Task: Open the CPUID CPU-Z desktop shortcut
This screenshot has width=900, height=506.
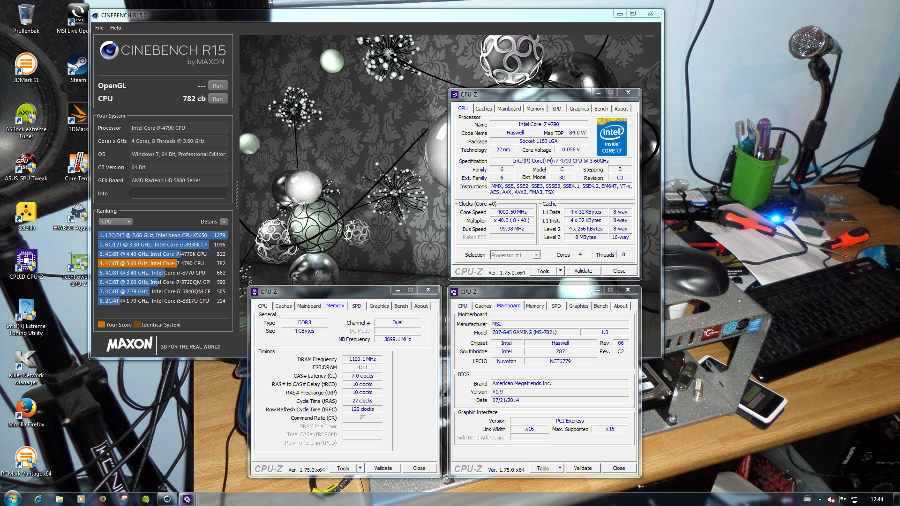Action: point(26,265)
